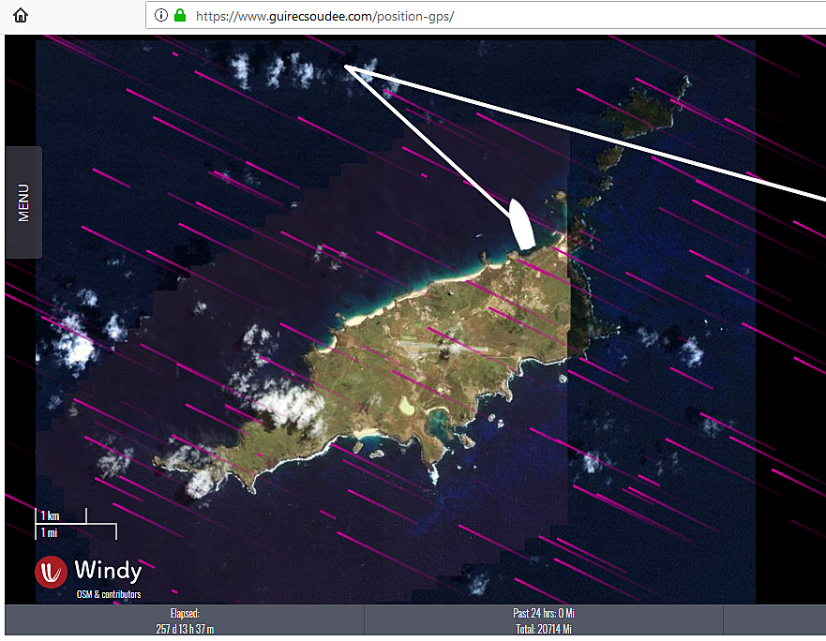826x641 pixels.
Task: Click the Past 24 hrs: 0 Mi readout
Action: coord(544,613)
